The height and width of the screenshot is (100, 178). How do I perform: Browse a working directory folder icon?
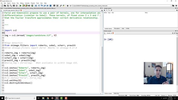[173, 6]
